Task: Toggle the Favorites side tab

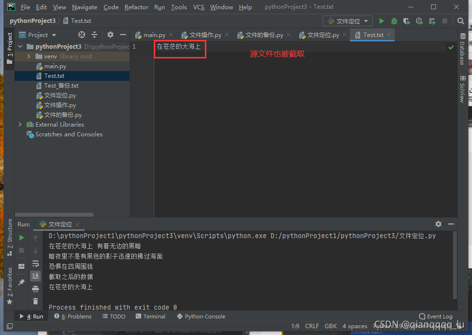Action: pyautogui.click(x=10, y=286)
